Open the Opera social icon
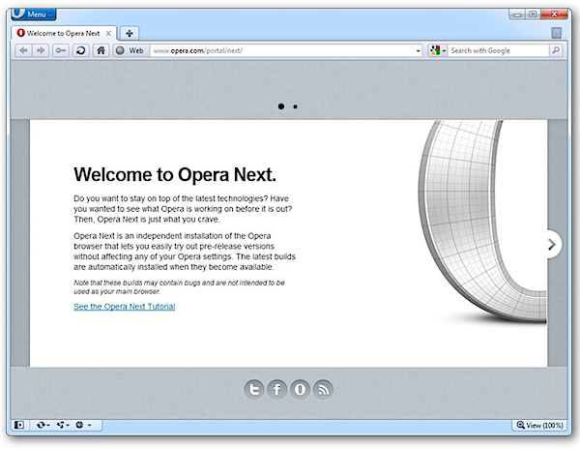 click(x=300, y=389)
